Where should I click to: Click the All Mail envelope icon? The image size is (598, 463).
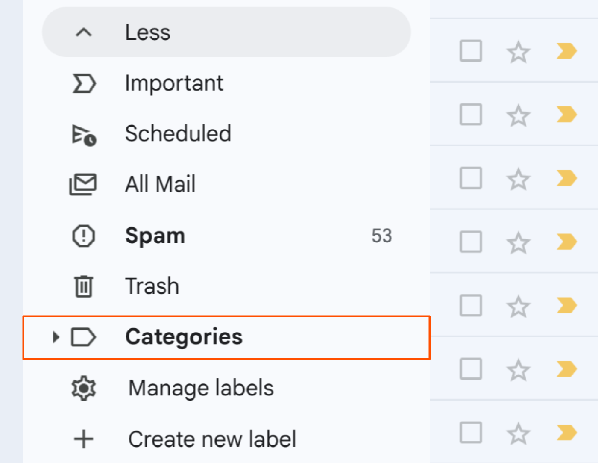[x=84, y=184]
